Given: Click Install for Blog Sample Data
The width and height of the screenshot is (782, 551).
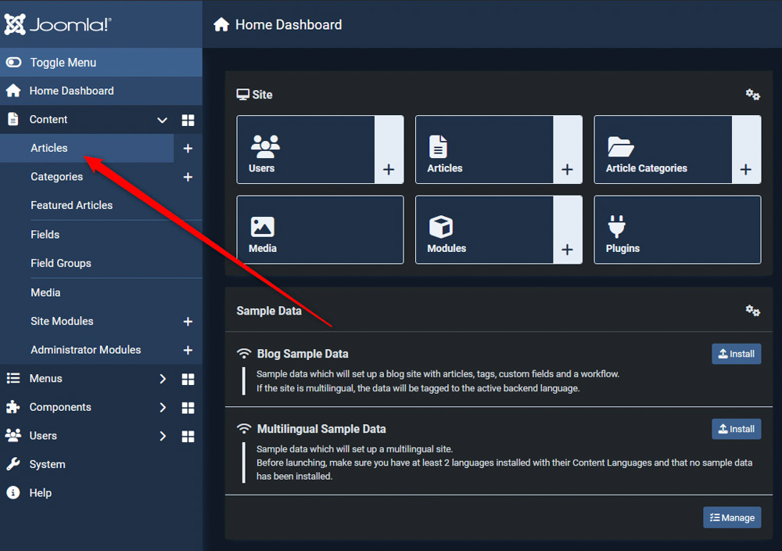Looking at the screenshot, I should coord(736,354).
